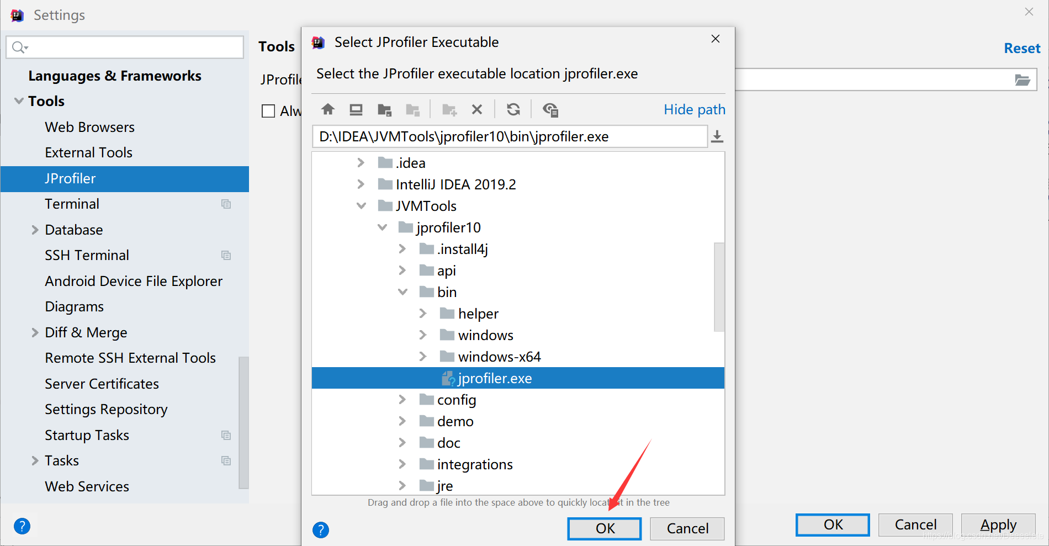The height and width of the screenshot is (546, 1049).
Task: Expand the .idea folder
Action: click(x=361, y=162)
